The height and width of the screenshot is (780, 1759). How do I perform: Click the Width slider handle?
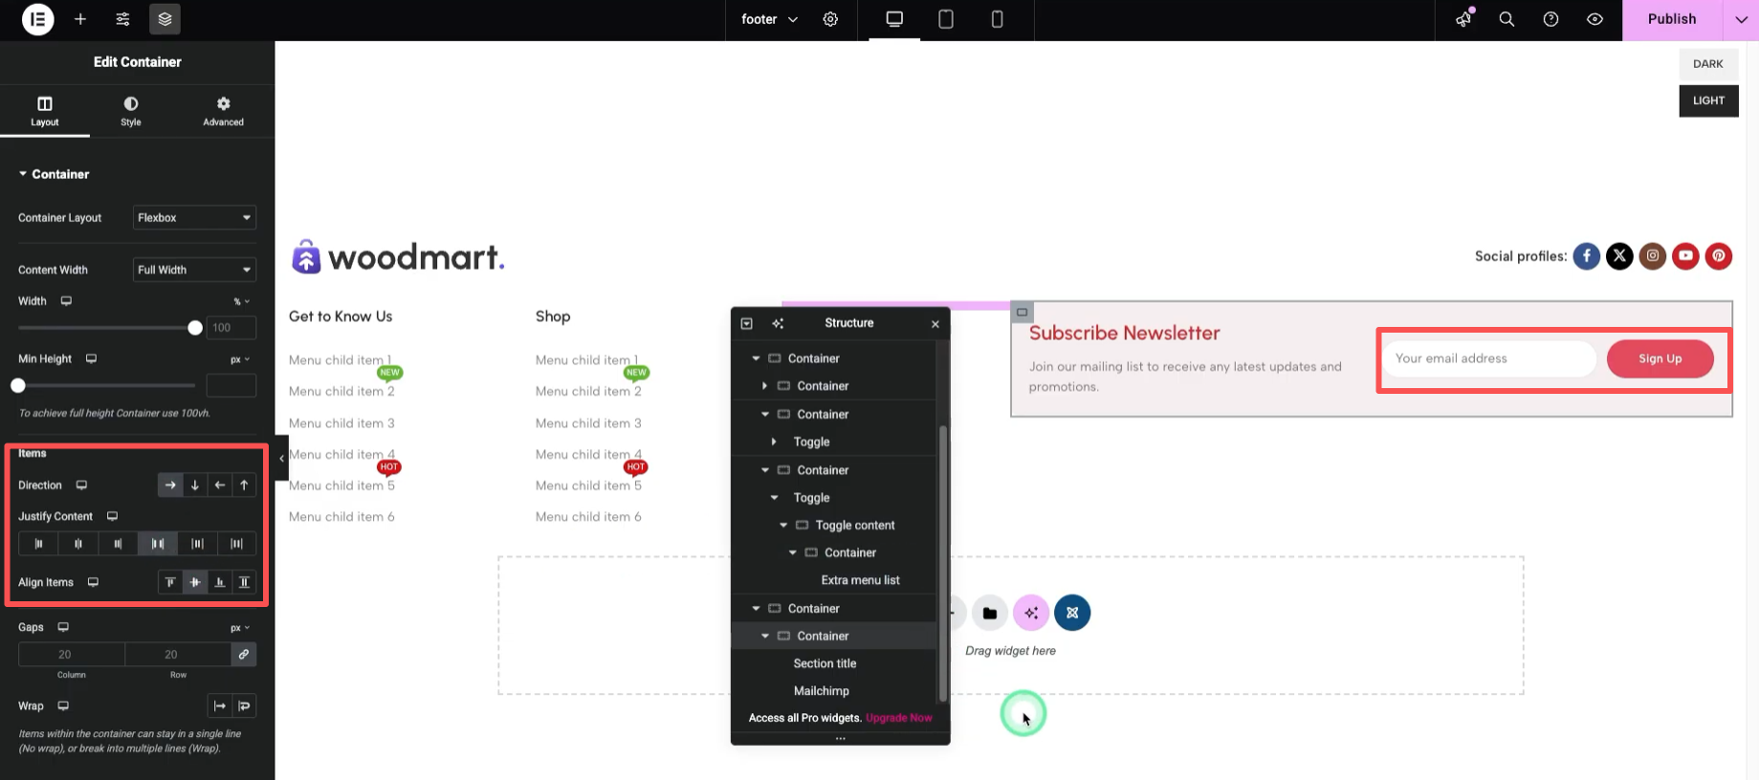click(x=195, y=328)
